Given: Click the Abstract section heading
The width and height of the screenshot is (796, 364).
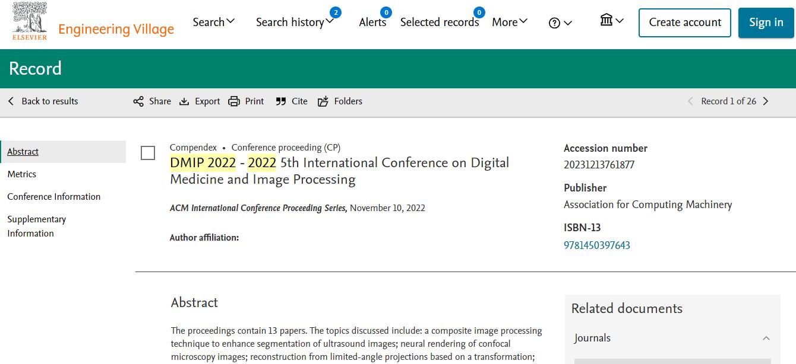Looking at the screenshot, I should [x=194, y=302].
